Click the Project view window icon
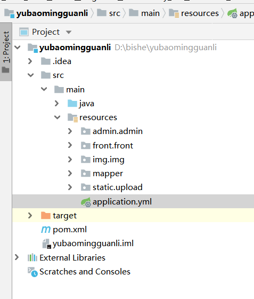 point(24,32)
